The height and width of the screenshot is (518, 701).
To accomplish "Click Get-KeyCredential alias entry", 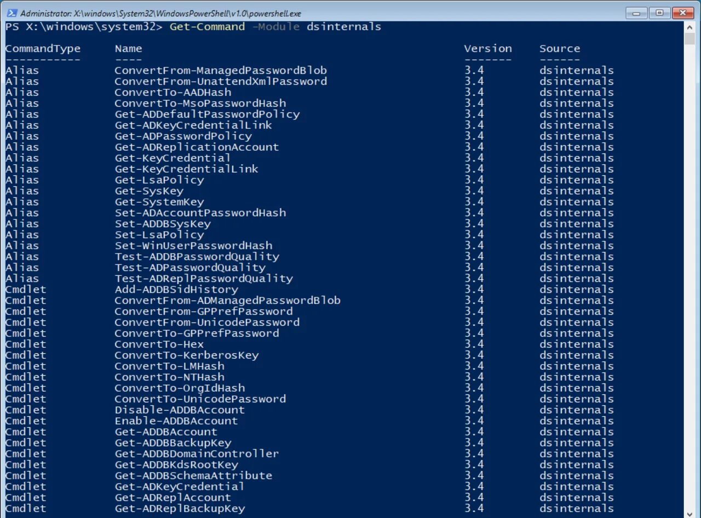I will click(173, 158).
